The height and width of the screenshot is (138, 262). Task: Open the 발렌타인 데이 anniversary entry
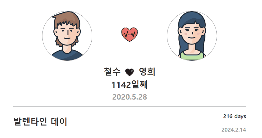click(x=40, y=121)
